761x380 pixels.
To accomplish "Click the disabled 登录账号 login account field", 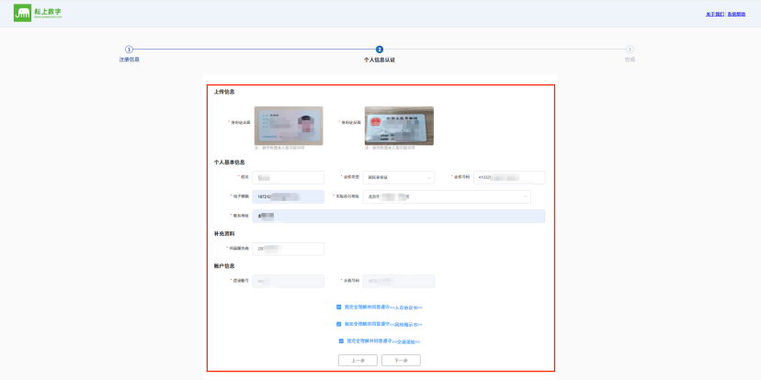I will (289, 281).
